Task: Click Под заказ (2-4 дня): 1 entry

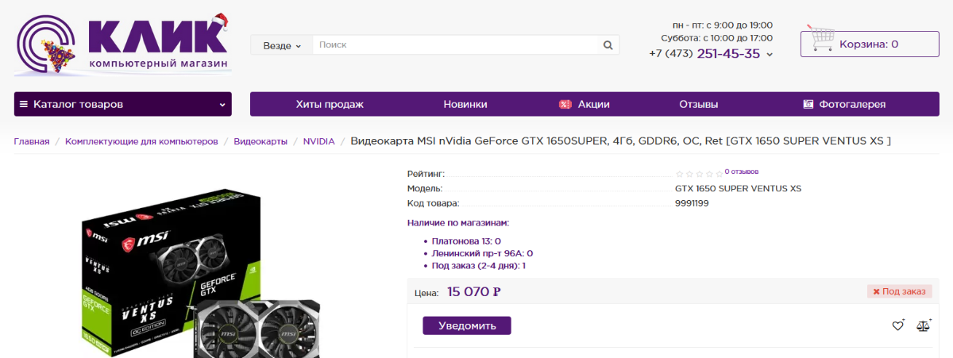Action: [479, 265]
